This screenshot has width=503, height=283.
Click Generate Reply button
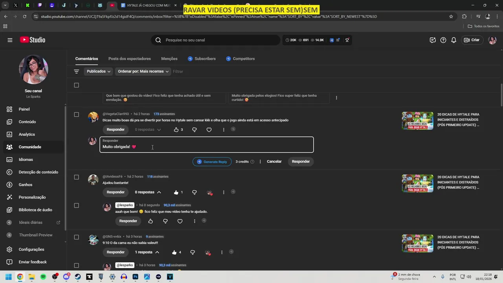click(212, 162)
